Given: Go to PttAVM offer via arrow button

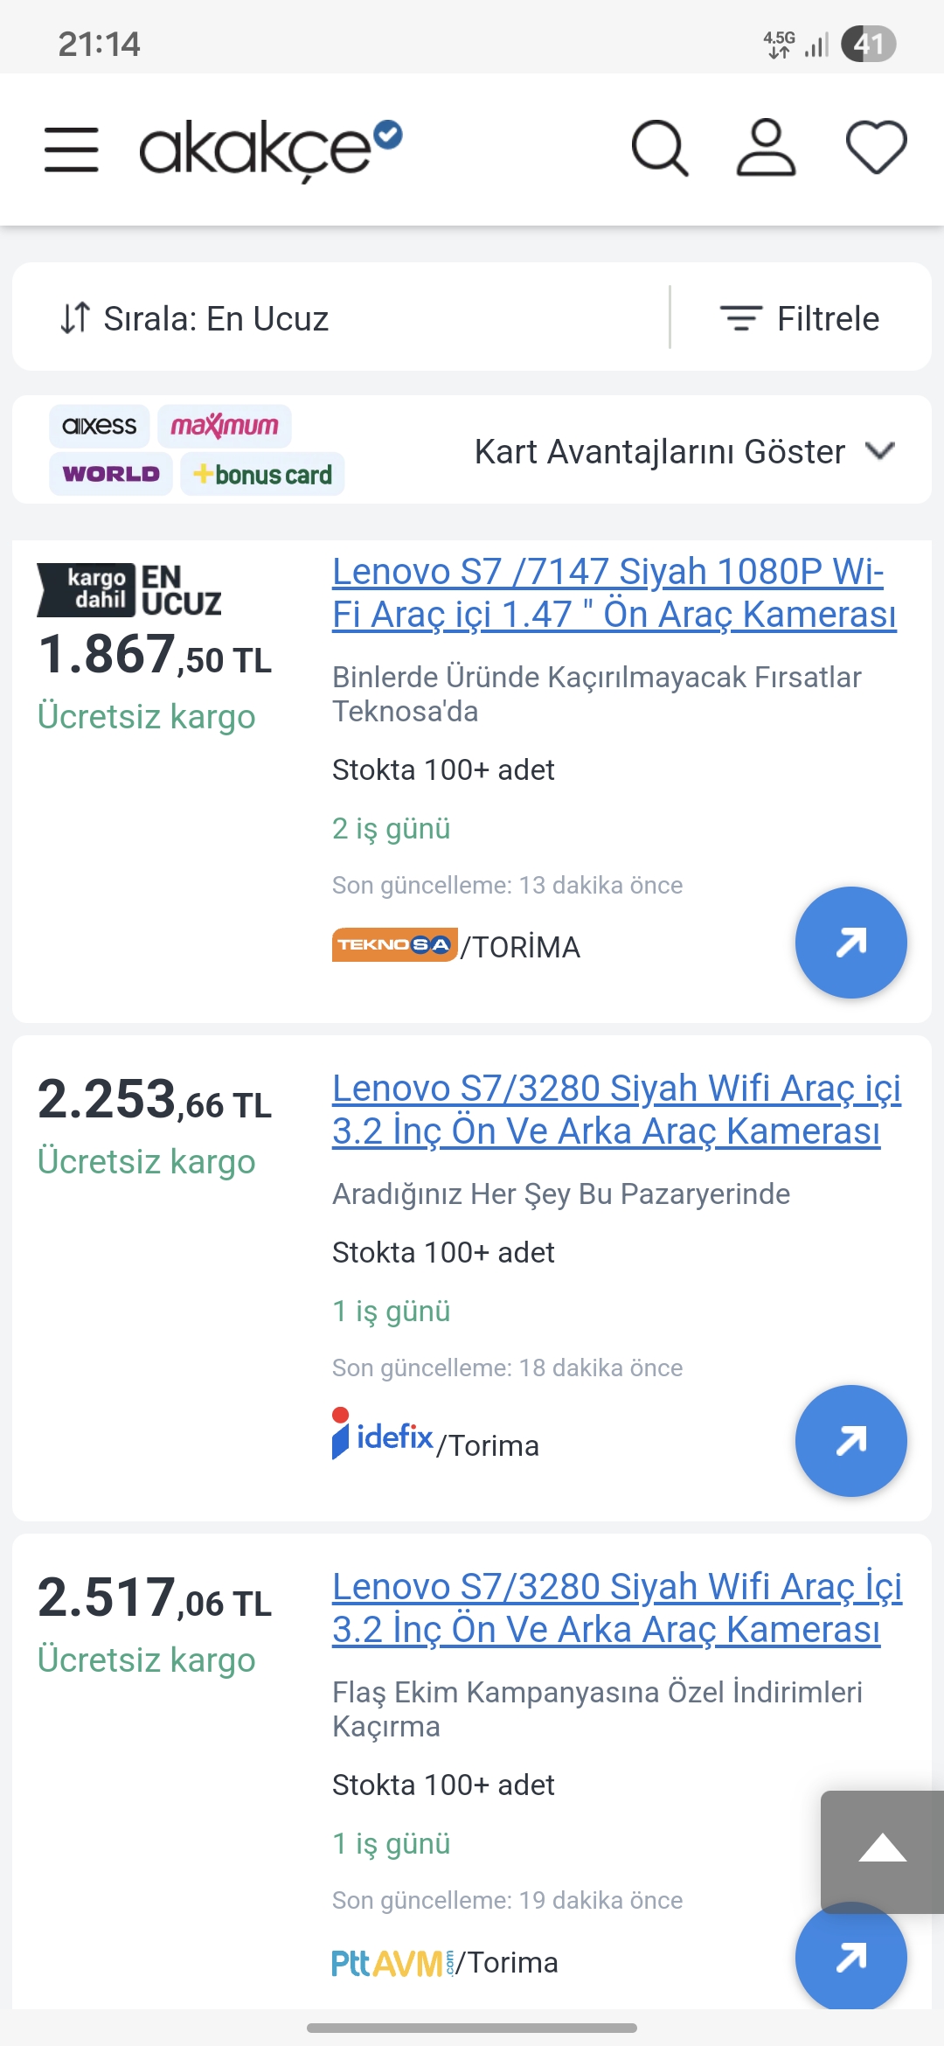Looking at the screenshot, I should coord(850,1957).
